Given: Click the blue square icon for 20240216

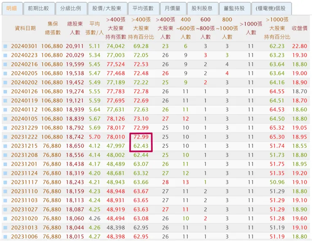Looking at the screenshot, I should [5, 64].
